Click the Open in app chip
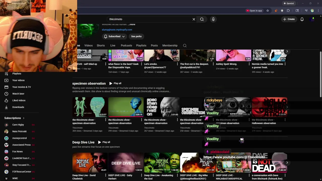The height and width of the screenshot is (181, 322). pos(254,11)
